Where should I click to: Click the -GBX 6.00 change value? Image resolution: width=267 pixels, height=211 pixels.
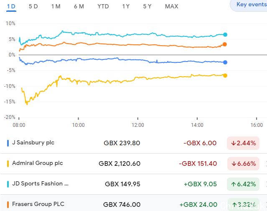pos(200,143)
